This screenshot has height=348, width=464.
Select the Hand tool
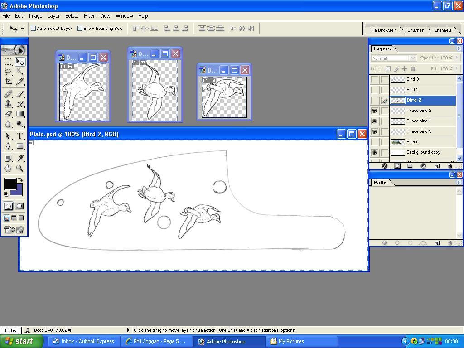pyautogui.click(x=8, y=168)
